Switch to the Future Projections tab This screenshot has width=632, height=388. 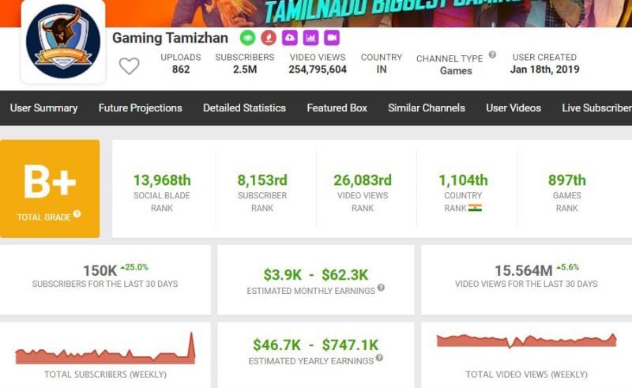coord(140,108)
